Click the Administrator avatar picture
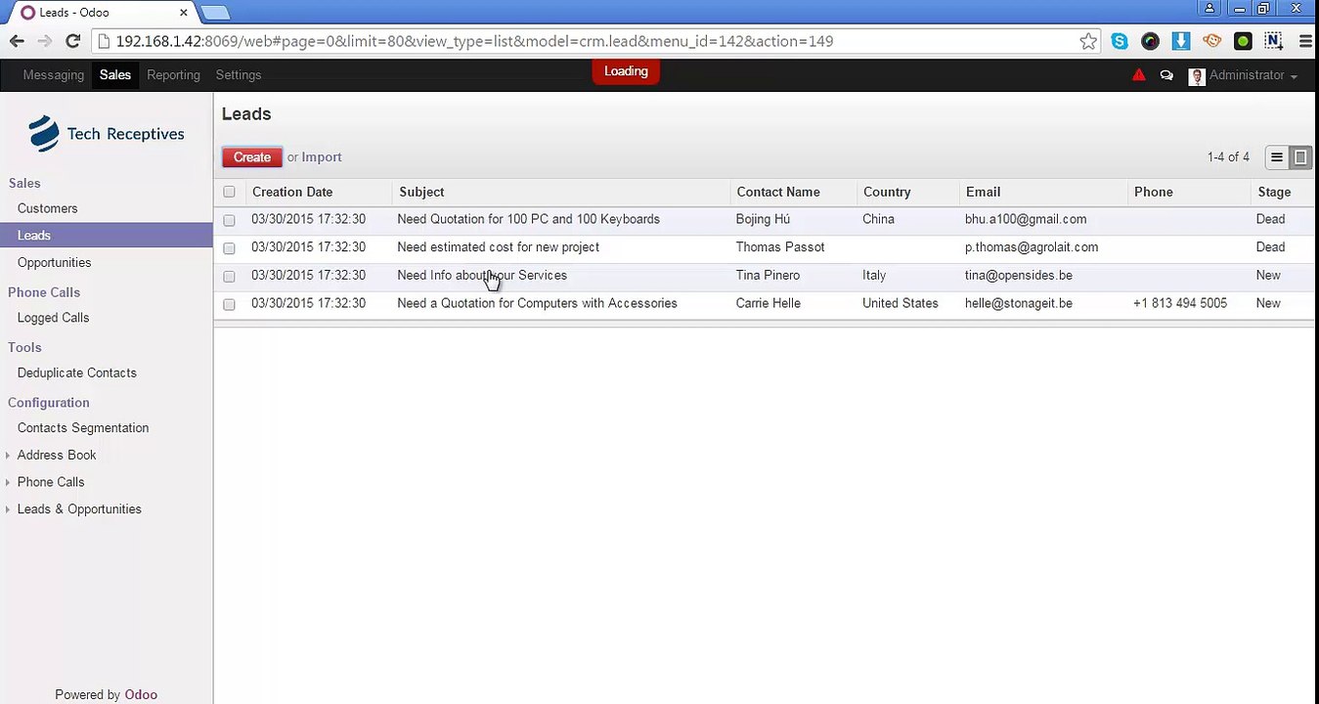Screen dimensions: 1319x704 pos(1197,76)
